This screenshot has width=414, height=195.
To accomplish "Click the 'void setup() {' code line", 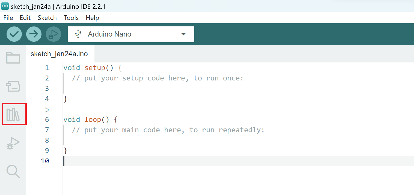I will click(93, 68).
